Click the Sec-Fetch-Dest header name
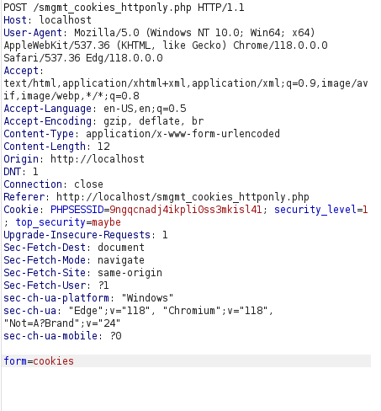This screenshot has width=381, height=411. (45, 248)
